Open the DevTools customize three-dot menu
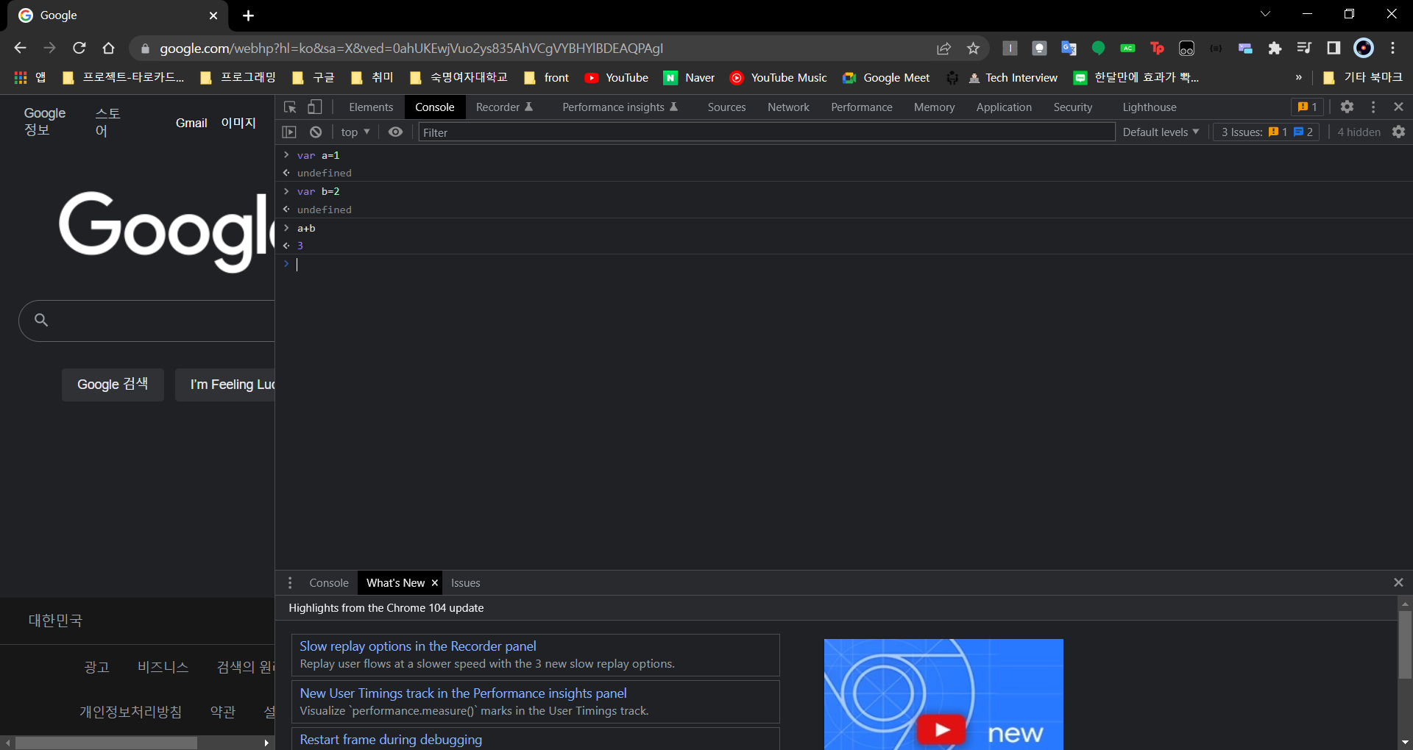The height and width of the screenshot is (750, 1413). point(1373,107)
